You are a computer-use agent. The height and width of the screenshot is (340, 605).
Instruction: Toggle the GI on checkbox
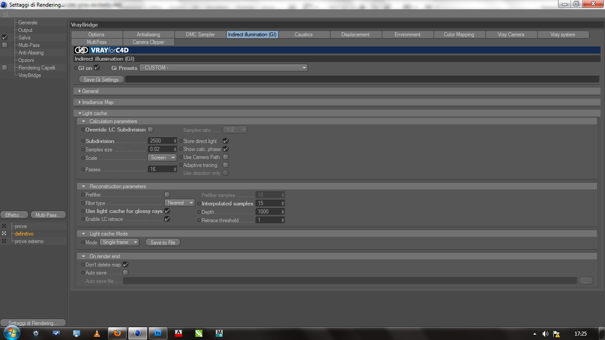pos(97,68)
